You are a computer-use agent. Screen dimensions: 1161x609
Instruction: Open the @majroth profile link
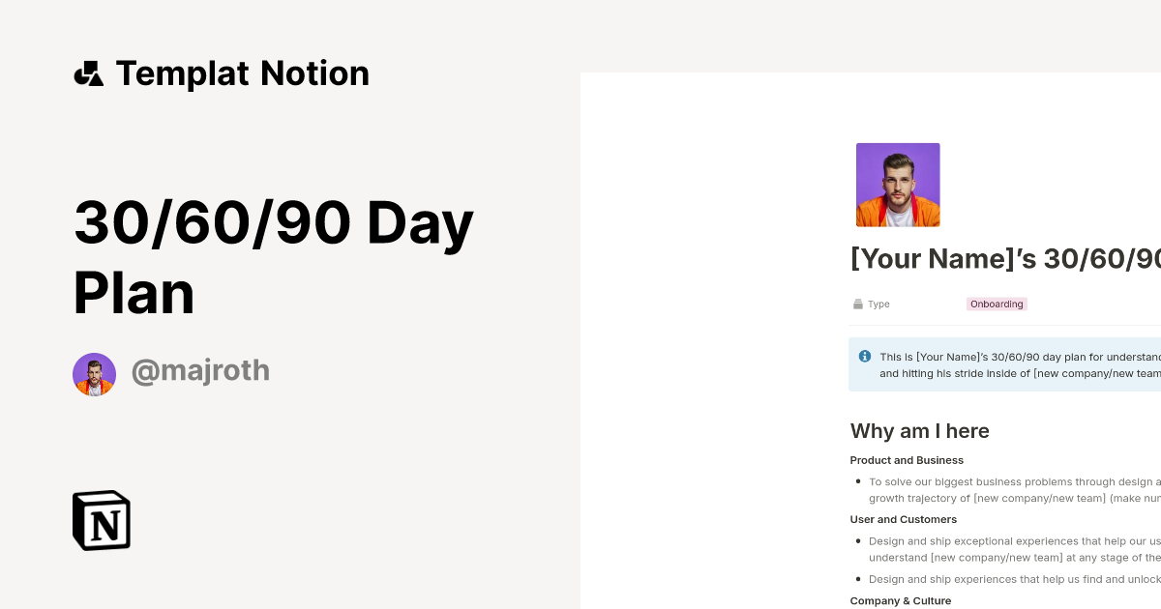click(200, 371)
